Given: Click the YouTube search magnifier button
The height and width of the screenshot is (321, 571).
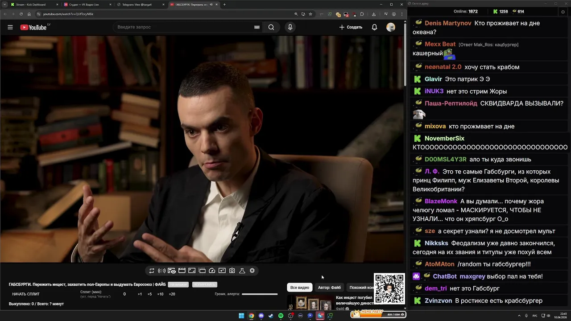Looking at the screenshot, I should (x=271, y=27).
